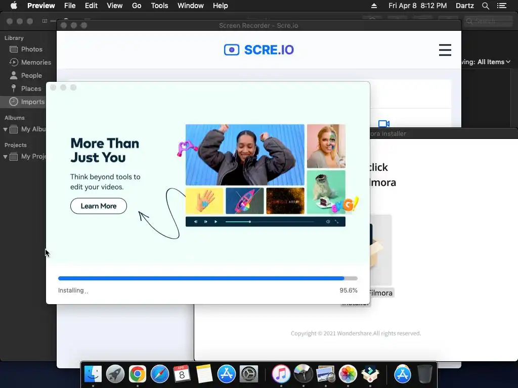Click the Photos sidebar icon
This screenshot has width=518, height=388.
coord(14,49)
